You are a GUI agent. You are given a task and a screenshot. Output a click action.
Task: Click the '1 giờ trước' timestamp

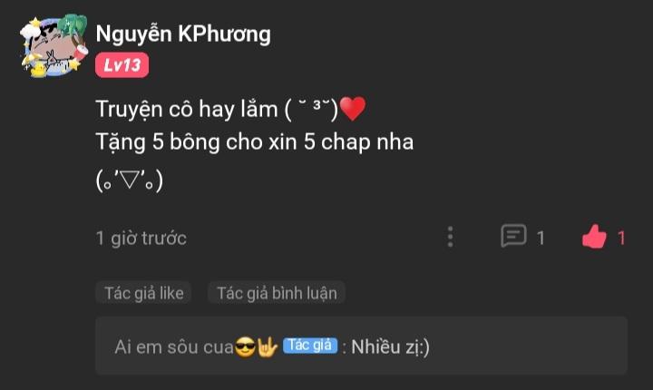tap(141, 239)
